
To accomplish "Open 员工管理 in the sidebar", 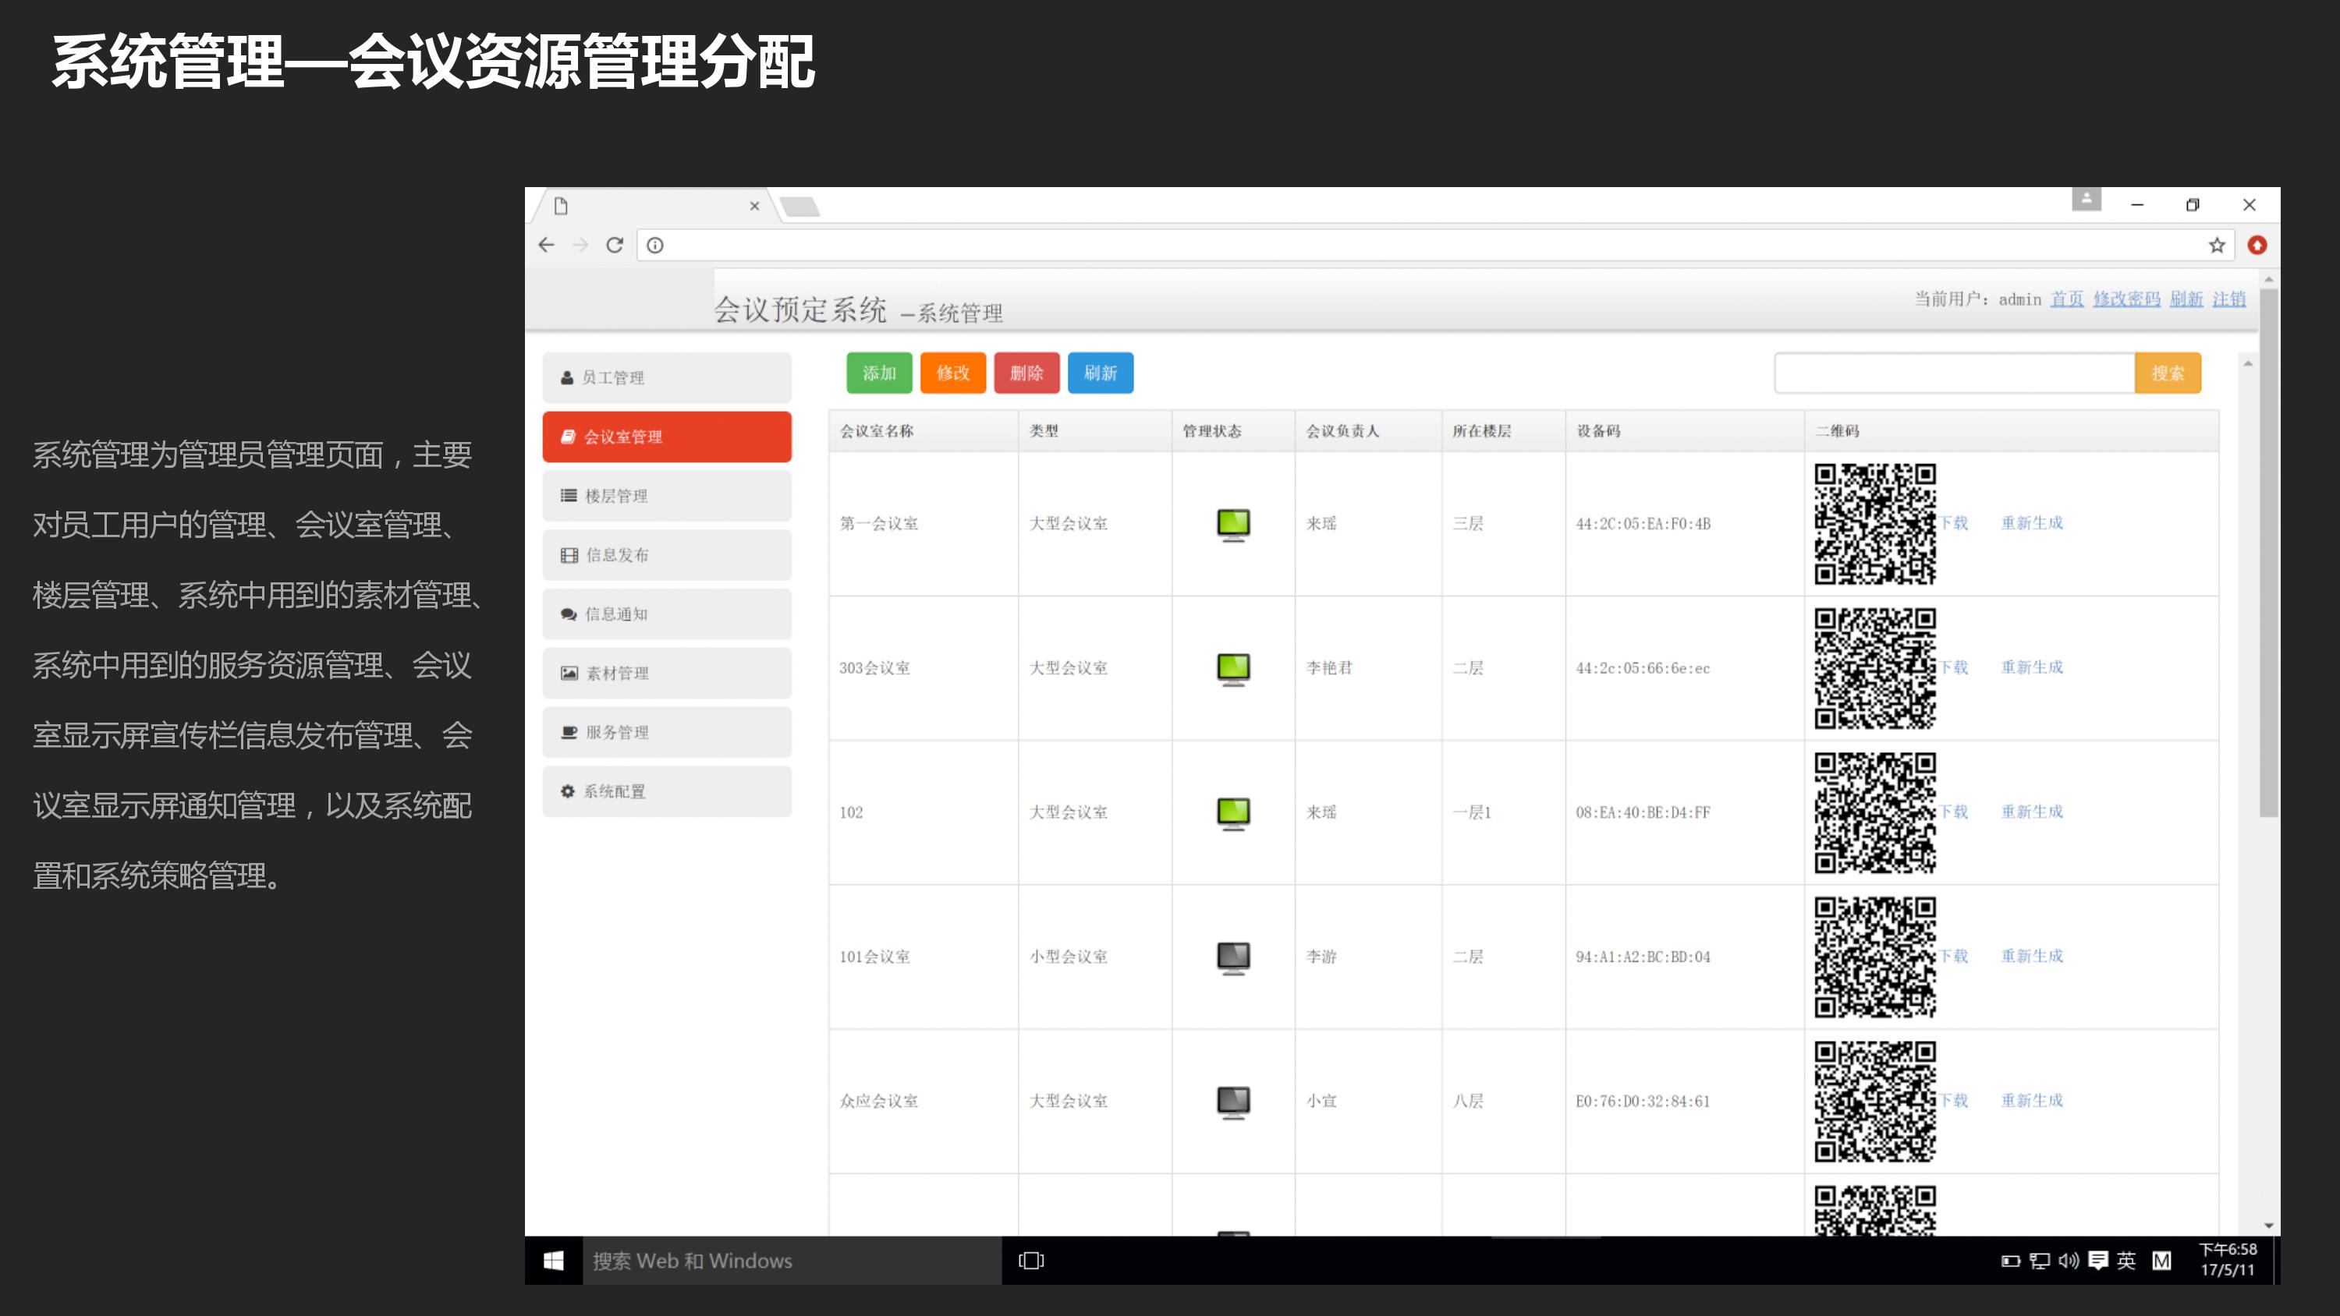I will point(667,378).
